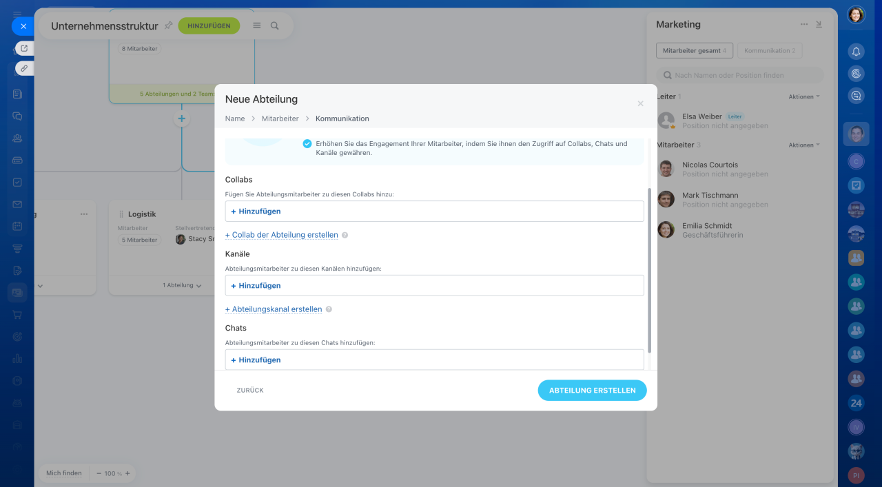The width and height of the screenshot is (882, 487).
Task: Decrease zoom with the minus button
Action: [x=99, y=473]
